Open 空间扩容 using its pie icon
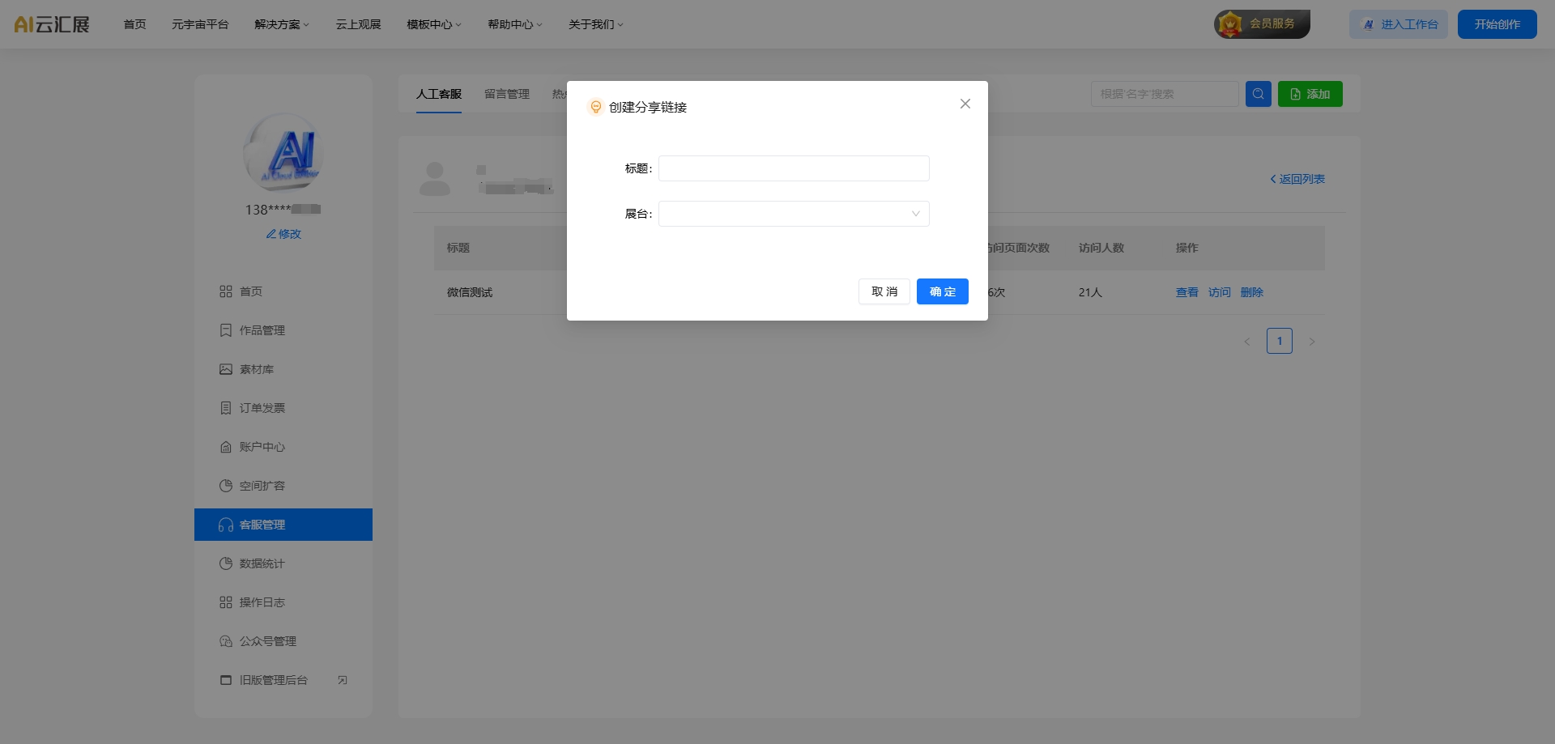Viewport: 1555px width, 744px height. click(227, 486)
